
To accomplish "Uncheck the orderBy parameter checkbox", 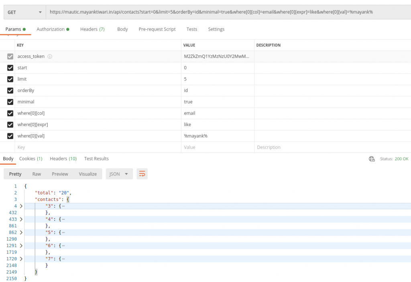I will pos(10,90).
